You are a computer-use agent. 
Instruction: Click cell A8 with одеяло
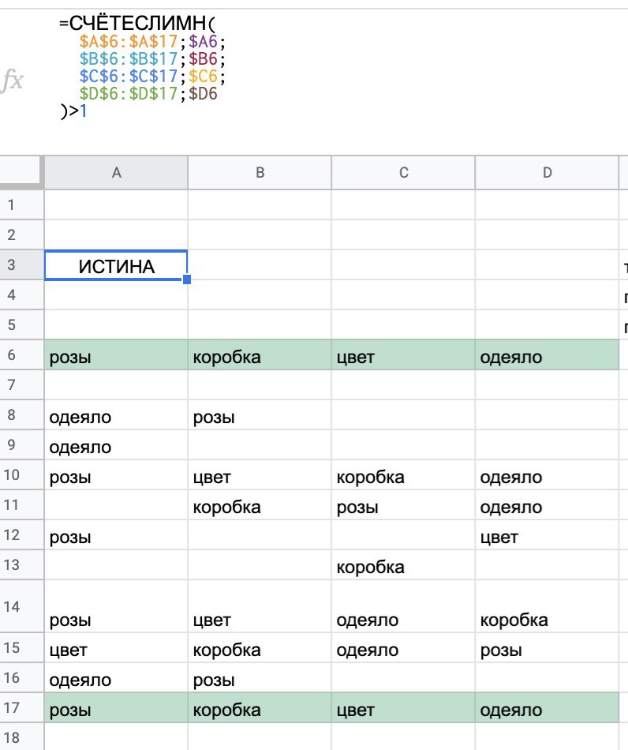pos(116,414)
